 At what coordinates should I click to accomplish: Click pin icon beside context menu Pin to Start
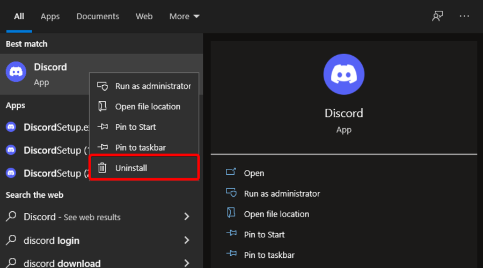[103, 127]
